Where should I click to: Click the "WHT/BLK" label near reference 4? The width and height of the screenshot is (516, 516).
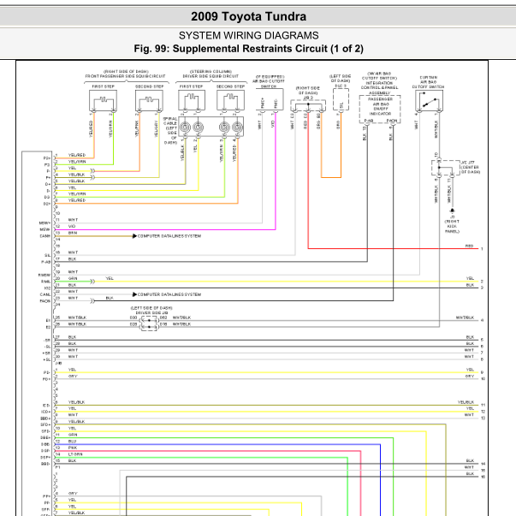point(465,317)
